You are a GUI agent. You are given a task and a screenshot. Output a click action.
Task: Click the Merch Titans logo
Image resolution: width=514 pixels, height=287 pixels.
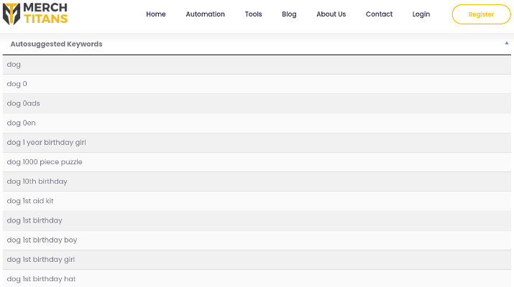[x=35, y=14]
